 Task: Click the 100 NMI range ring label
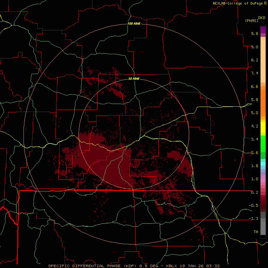[134, 24]
